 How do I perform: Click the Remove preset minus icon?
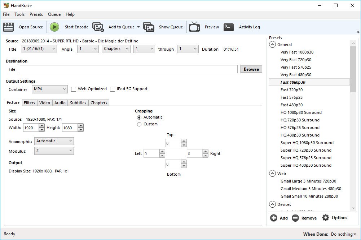[295, 218]
